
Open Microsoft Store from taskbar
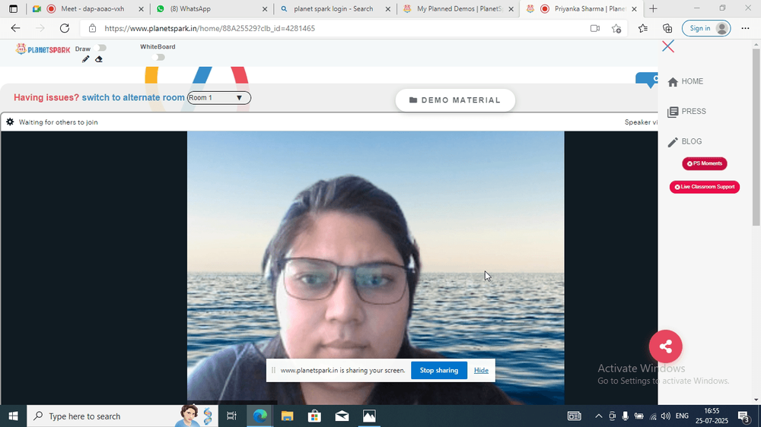(314, 416)
